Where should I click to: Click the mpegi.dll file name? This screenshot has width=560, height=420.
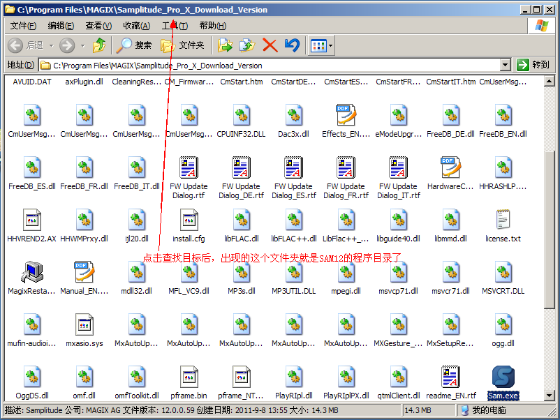tap(346, 291)
